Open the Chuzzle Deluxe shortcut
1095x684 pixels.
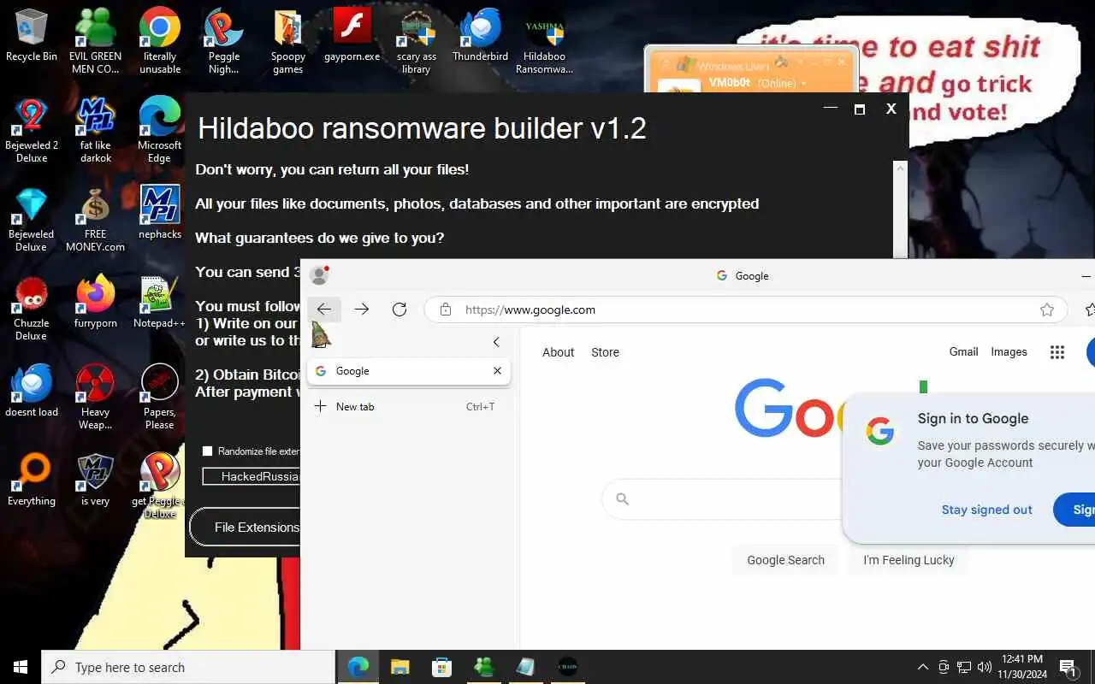[x=32, y=308]
